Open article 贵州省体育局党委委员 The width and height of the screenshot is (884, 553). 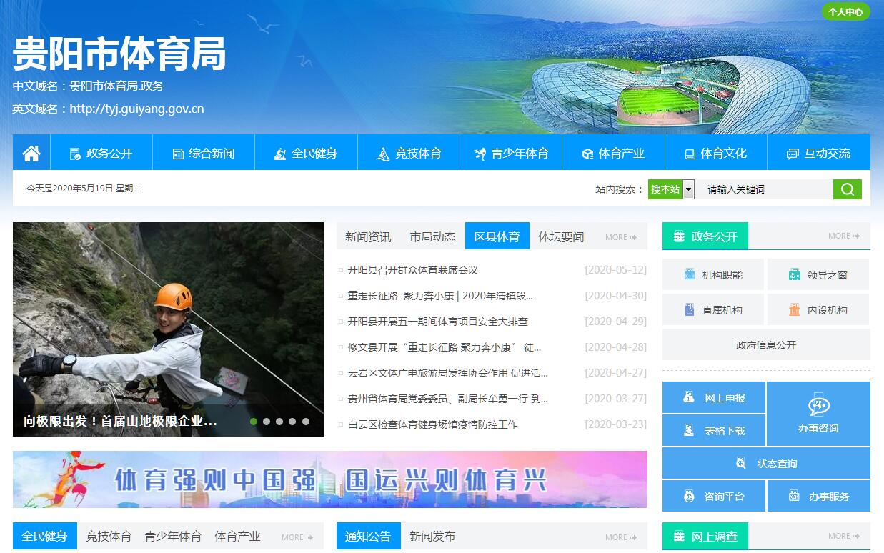[x=448, y=399]
